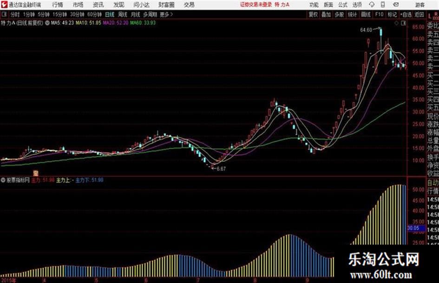The height and width of the screenshot is (283, 439).
Task: Expand the 更多 > period options
Action: (x=166, y=14)
